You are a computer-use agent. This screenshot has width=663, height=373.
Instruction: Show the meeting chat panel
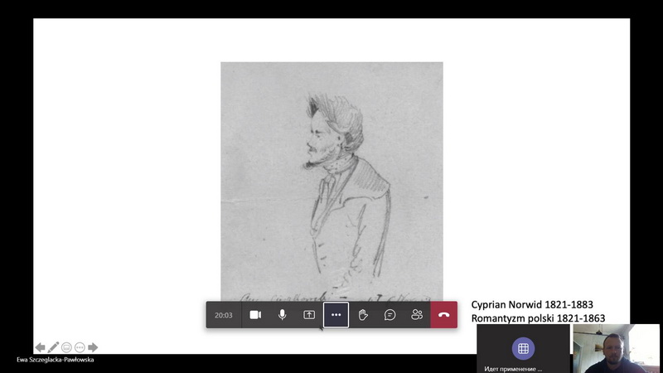pos(390,315)
